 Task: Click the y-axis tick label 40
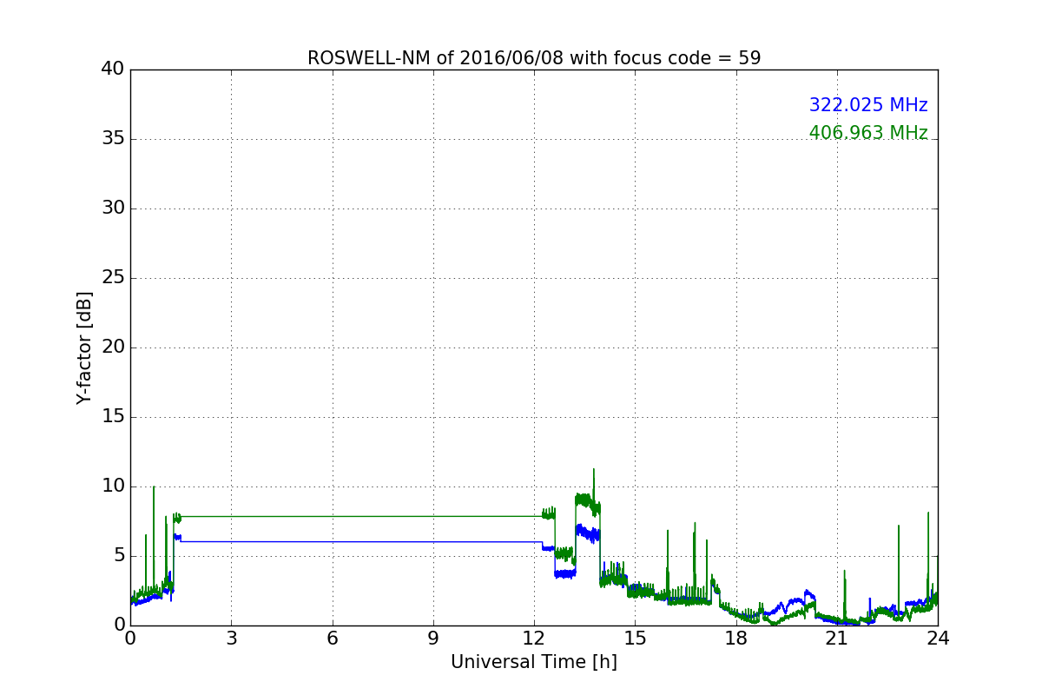point(113,69)
